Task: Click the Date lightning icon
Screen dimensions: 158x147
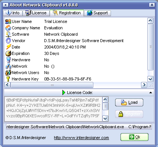Action: pos(8,47)
